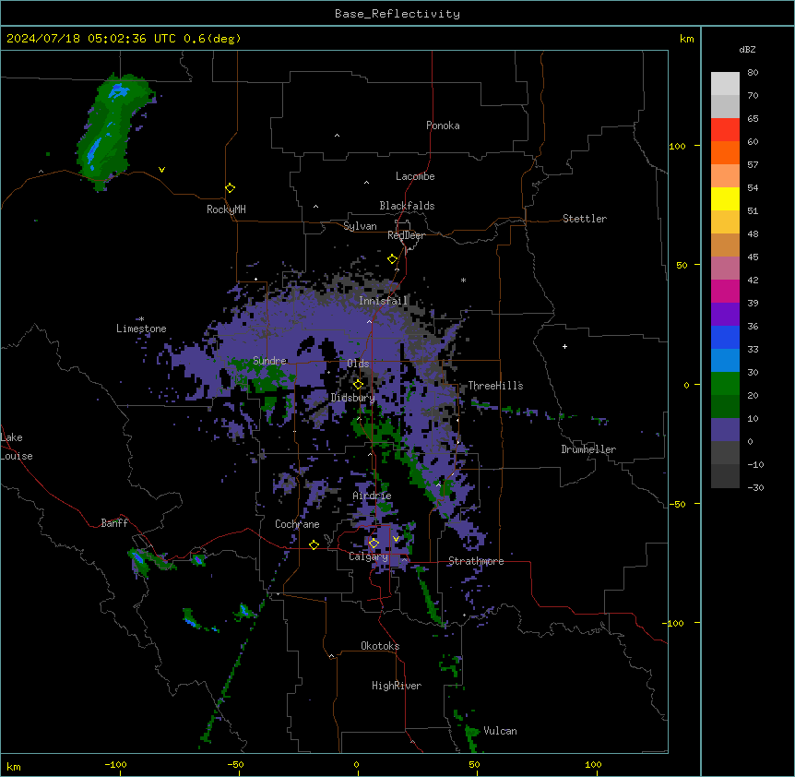Screen dimensions: 795x777
Task: Click the white asterisk marker above Limestone
Action: [141, 319]
